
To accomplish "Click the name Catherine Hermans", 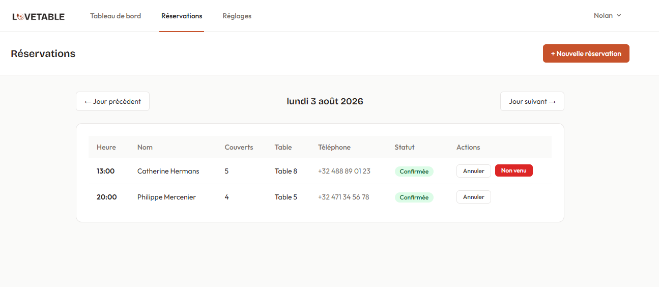I will [168, 171].
